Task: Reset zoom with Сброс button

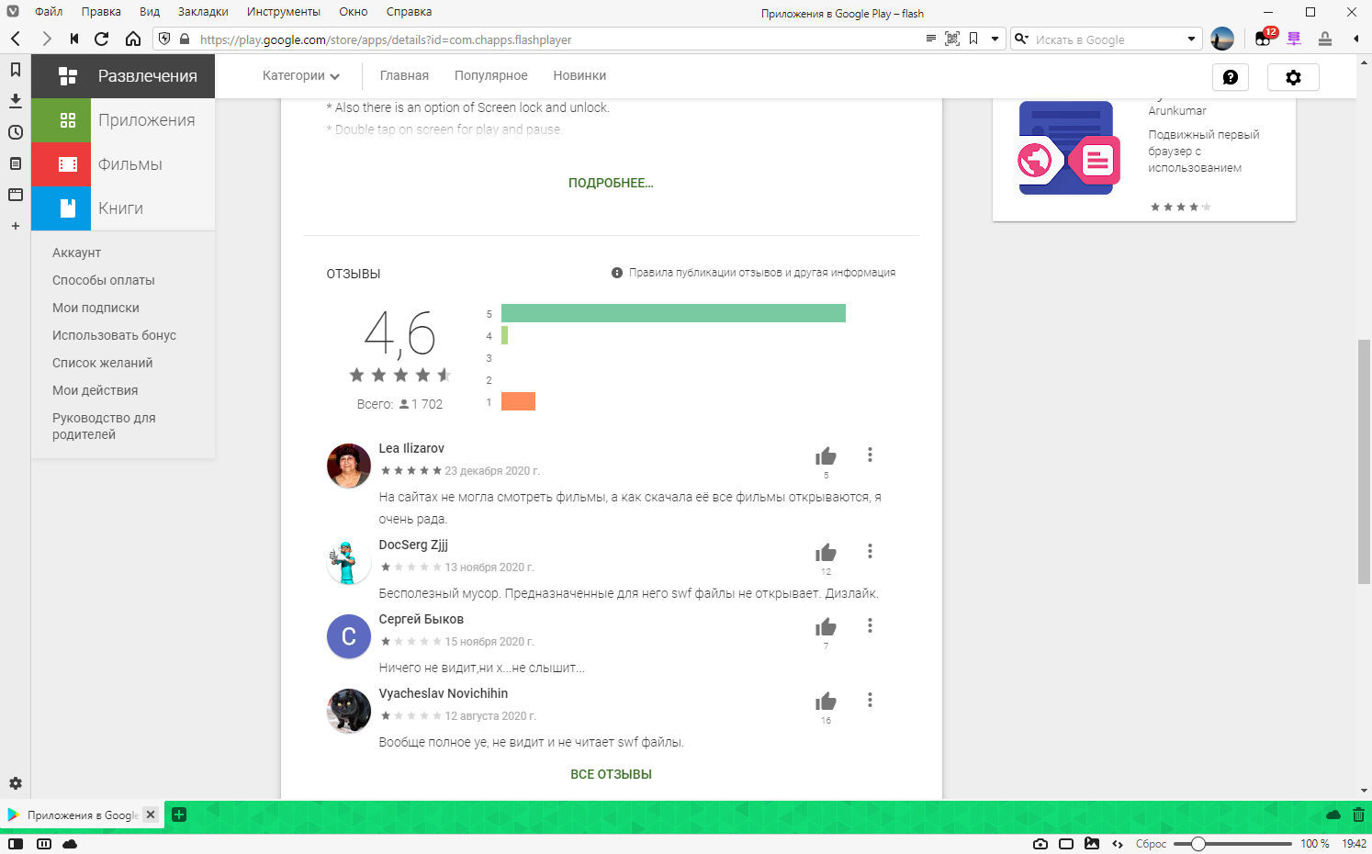Action: click(1151, 843)
